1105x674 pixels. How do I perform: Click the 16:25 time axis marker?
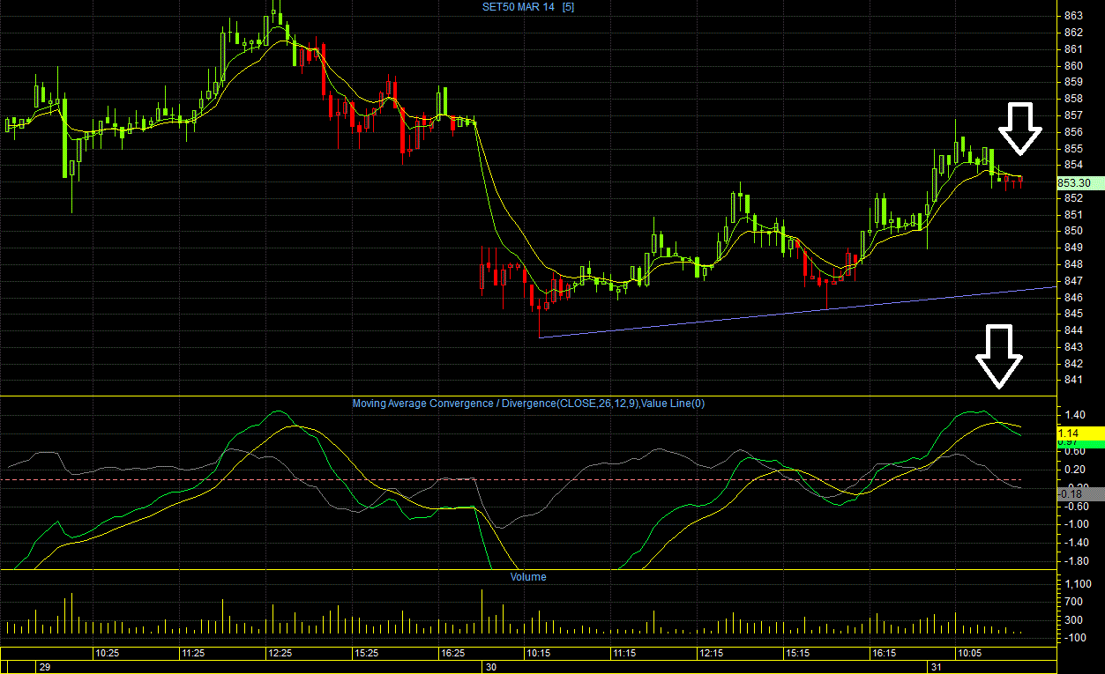(452, 654)
